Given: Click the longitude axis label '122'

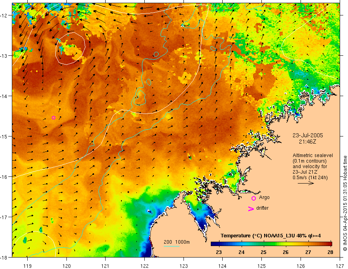Looking at the screenshot, I should pyautogui.click(x=144, y=266).
